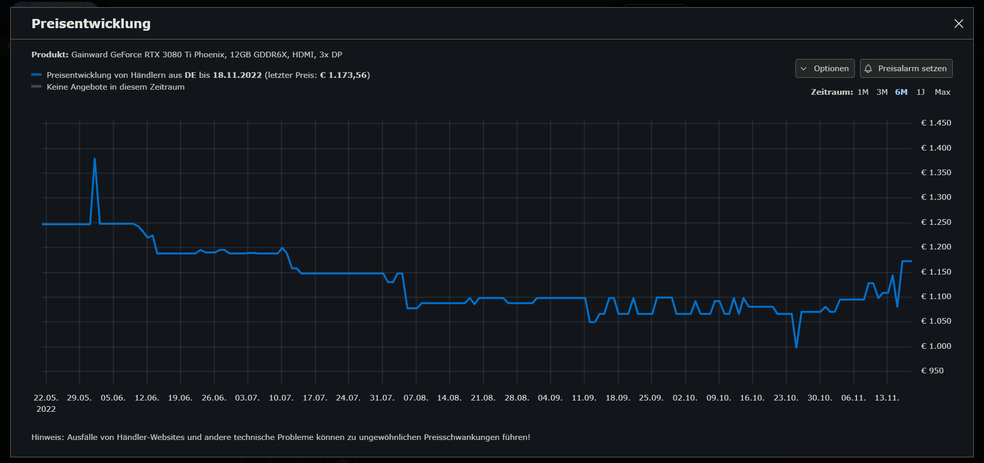Image resolution: width=984 pixels, height=463 pixels.
Task: Click the € 950 axis label
Action: pyautogui.click(x=932, y=371)
